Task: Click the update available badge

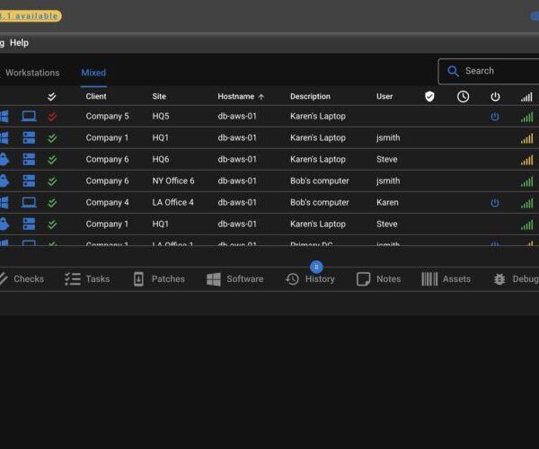Action: 31,15
